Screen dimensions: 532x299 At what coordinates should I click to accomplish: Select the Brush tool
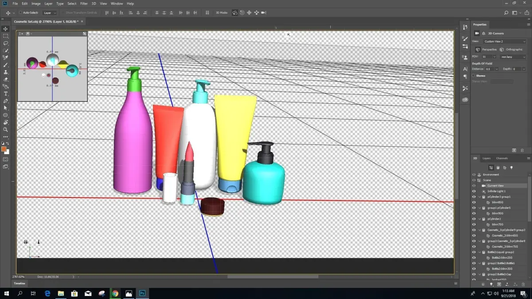click(5, 65)
